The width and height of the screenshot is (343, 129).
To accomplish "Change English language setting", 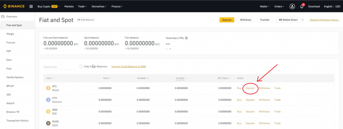I will (x=328, y=7).
